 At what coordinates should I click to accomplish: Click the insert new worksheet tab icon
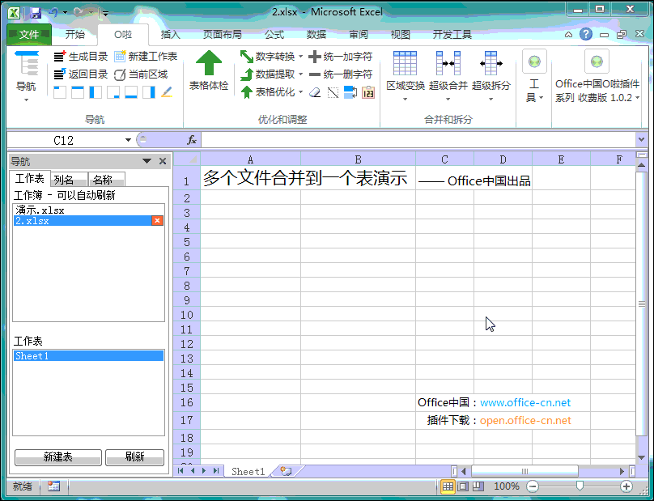coord(286,471)
